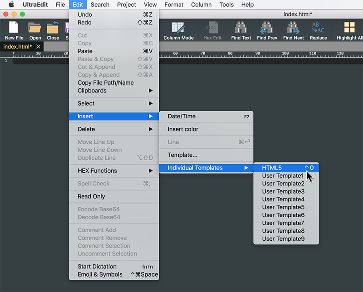
Task: Open the Tools menu
Action: point(226,5)
